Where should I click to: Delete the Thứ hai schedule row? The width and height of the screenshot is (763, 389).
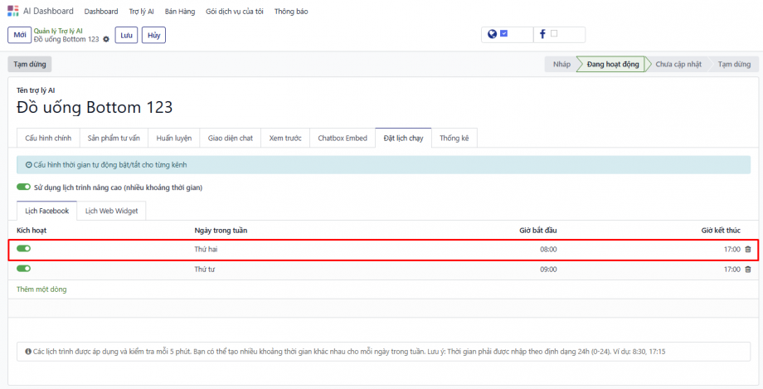coord(748,249)
